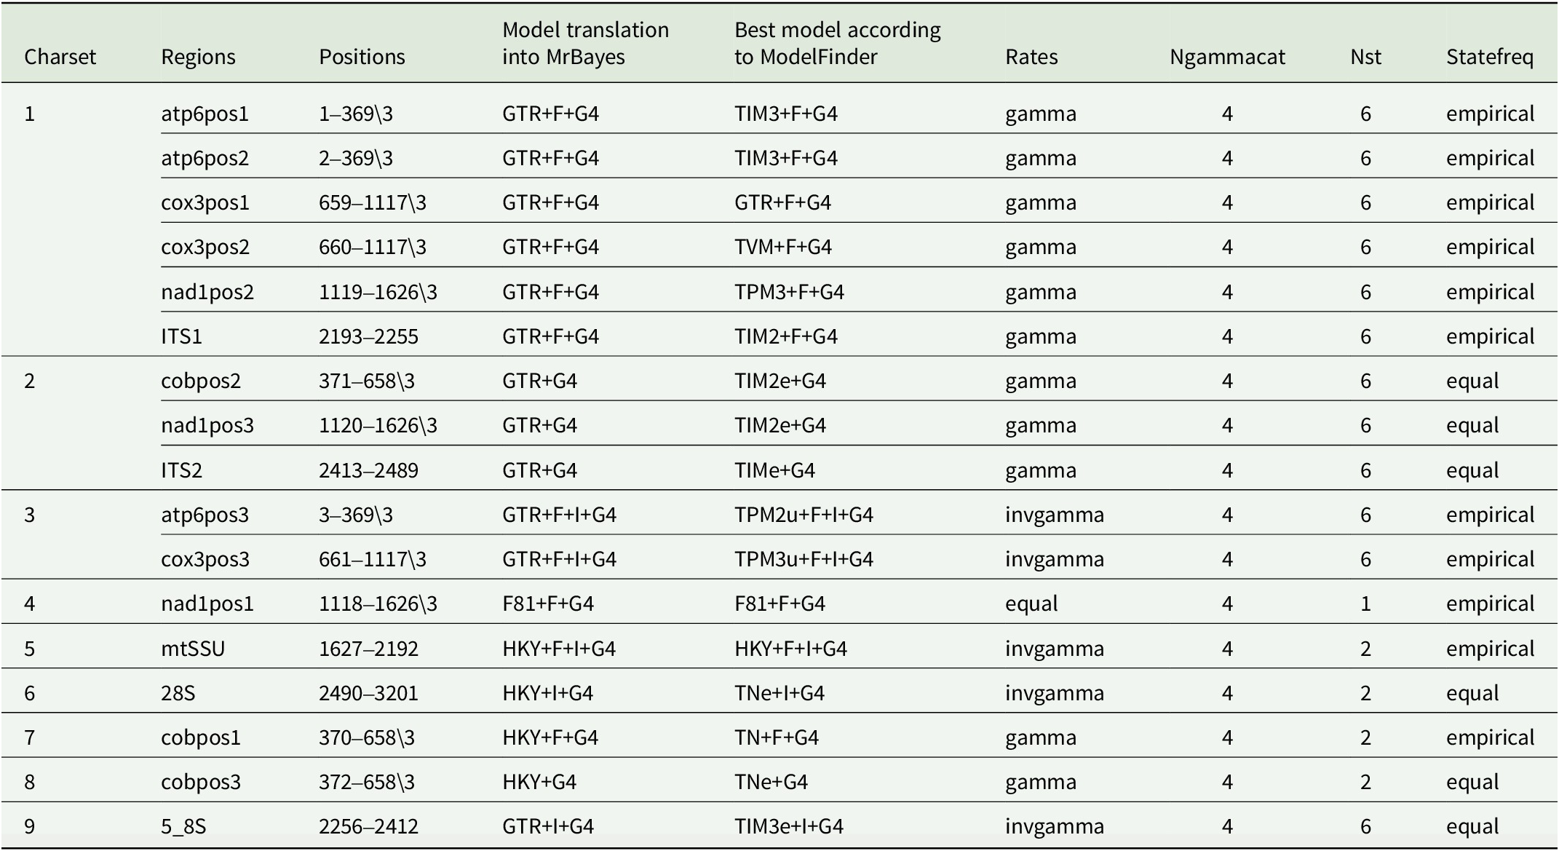Select the Positions column header
The height and width of the screenshot is (851, 1559).
pyautogui.click(x=362, y=57)
